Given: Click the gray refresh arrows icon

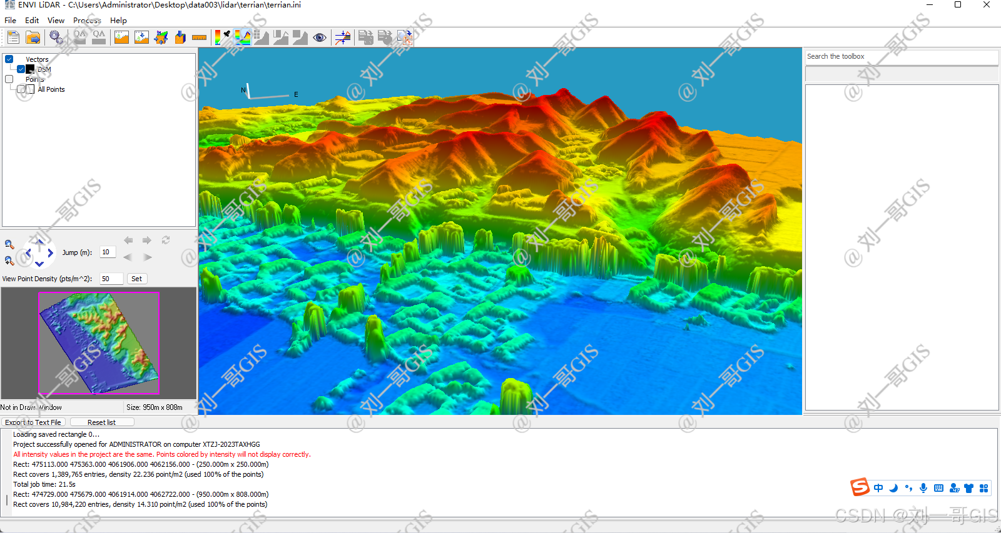Looking at the screenshot, I should 166,240.
